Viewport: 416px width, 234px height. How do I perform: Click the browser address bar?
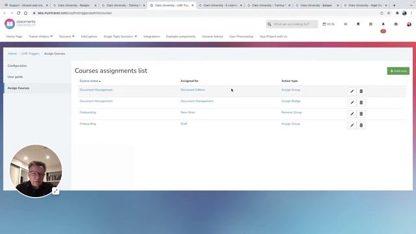click(x=204, y=13)
